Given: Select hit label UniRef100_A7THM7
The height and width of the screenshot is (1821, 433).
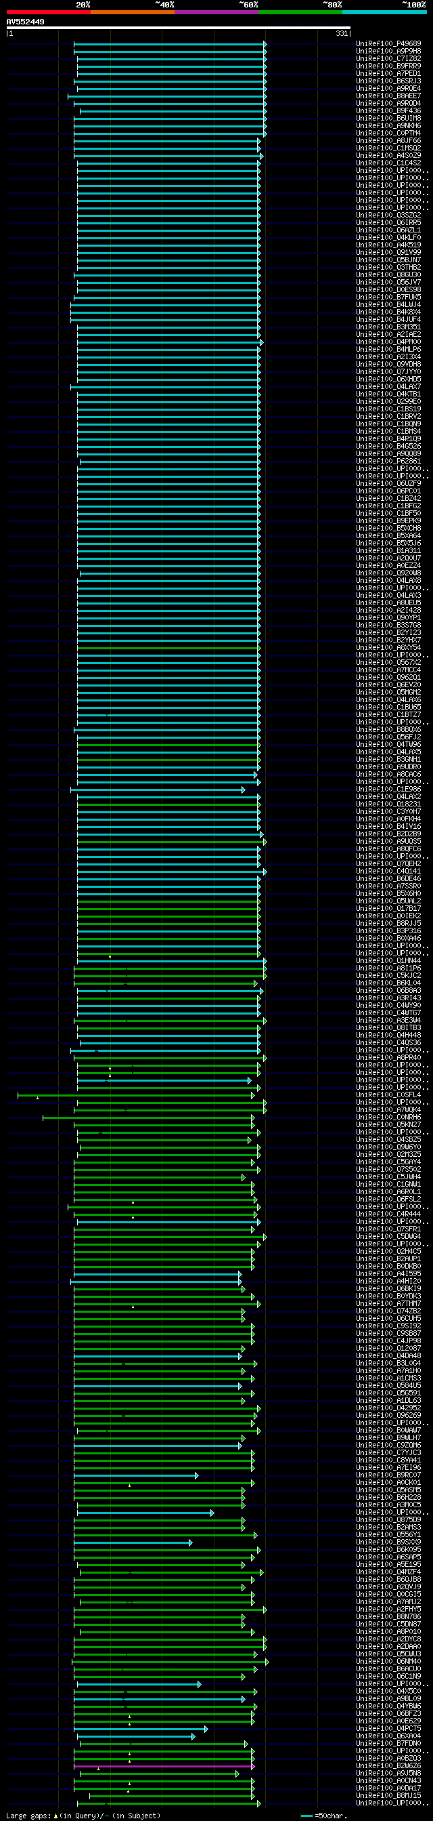Looking at the screenshot, I should pos(388,1303).
